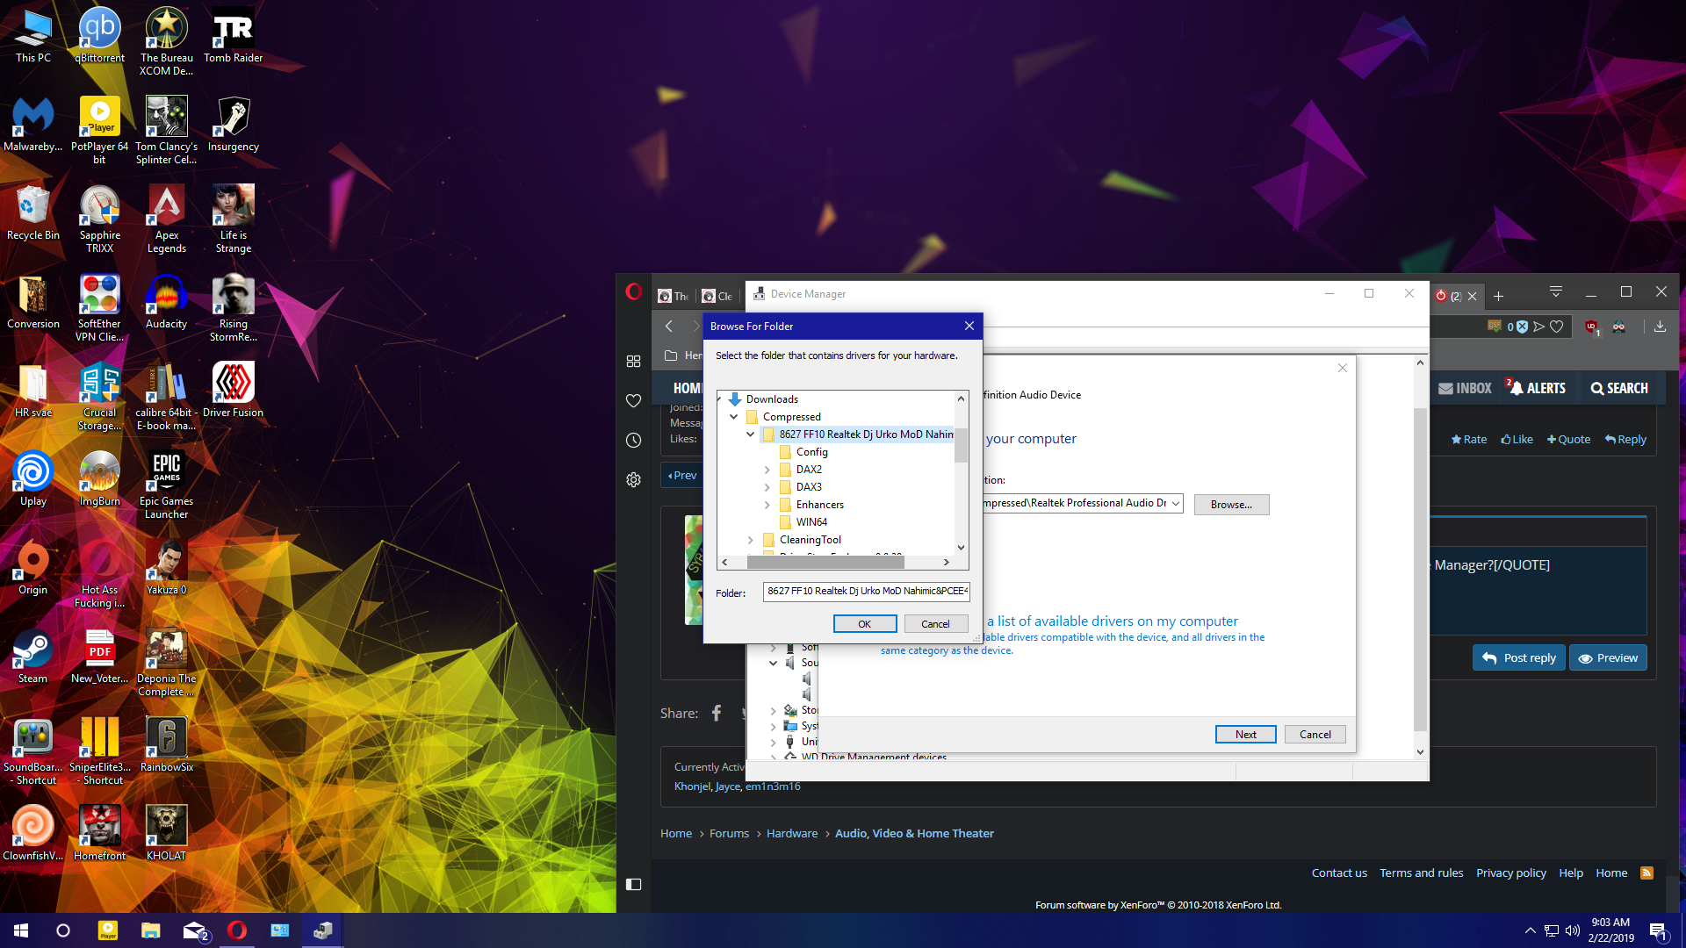Expand the CleaningTool folder
The width and height of the screenshot is (1686, 948).
tap(751, 540)
